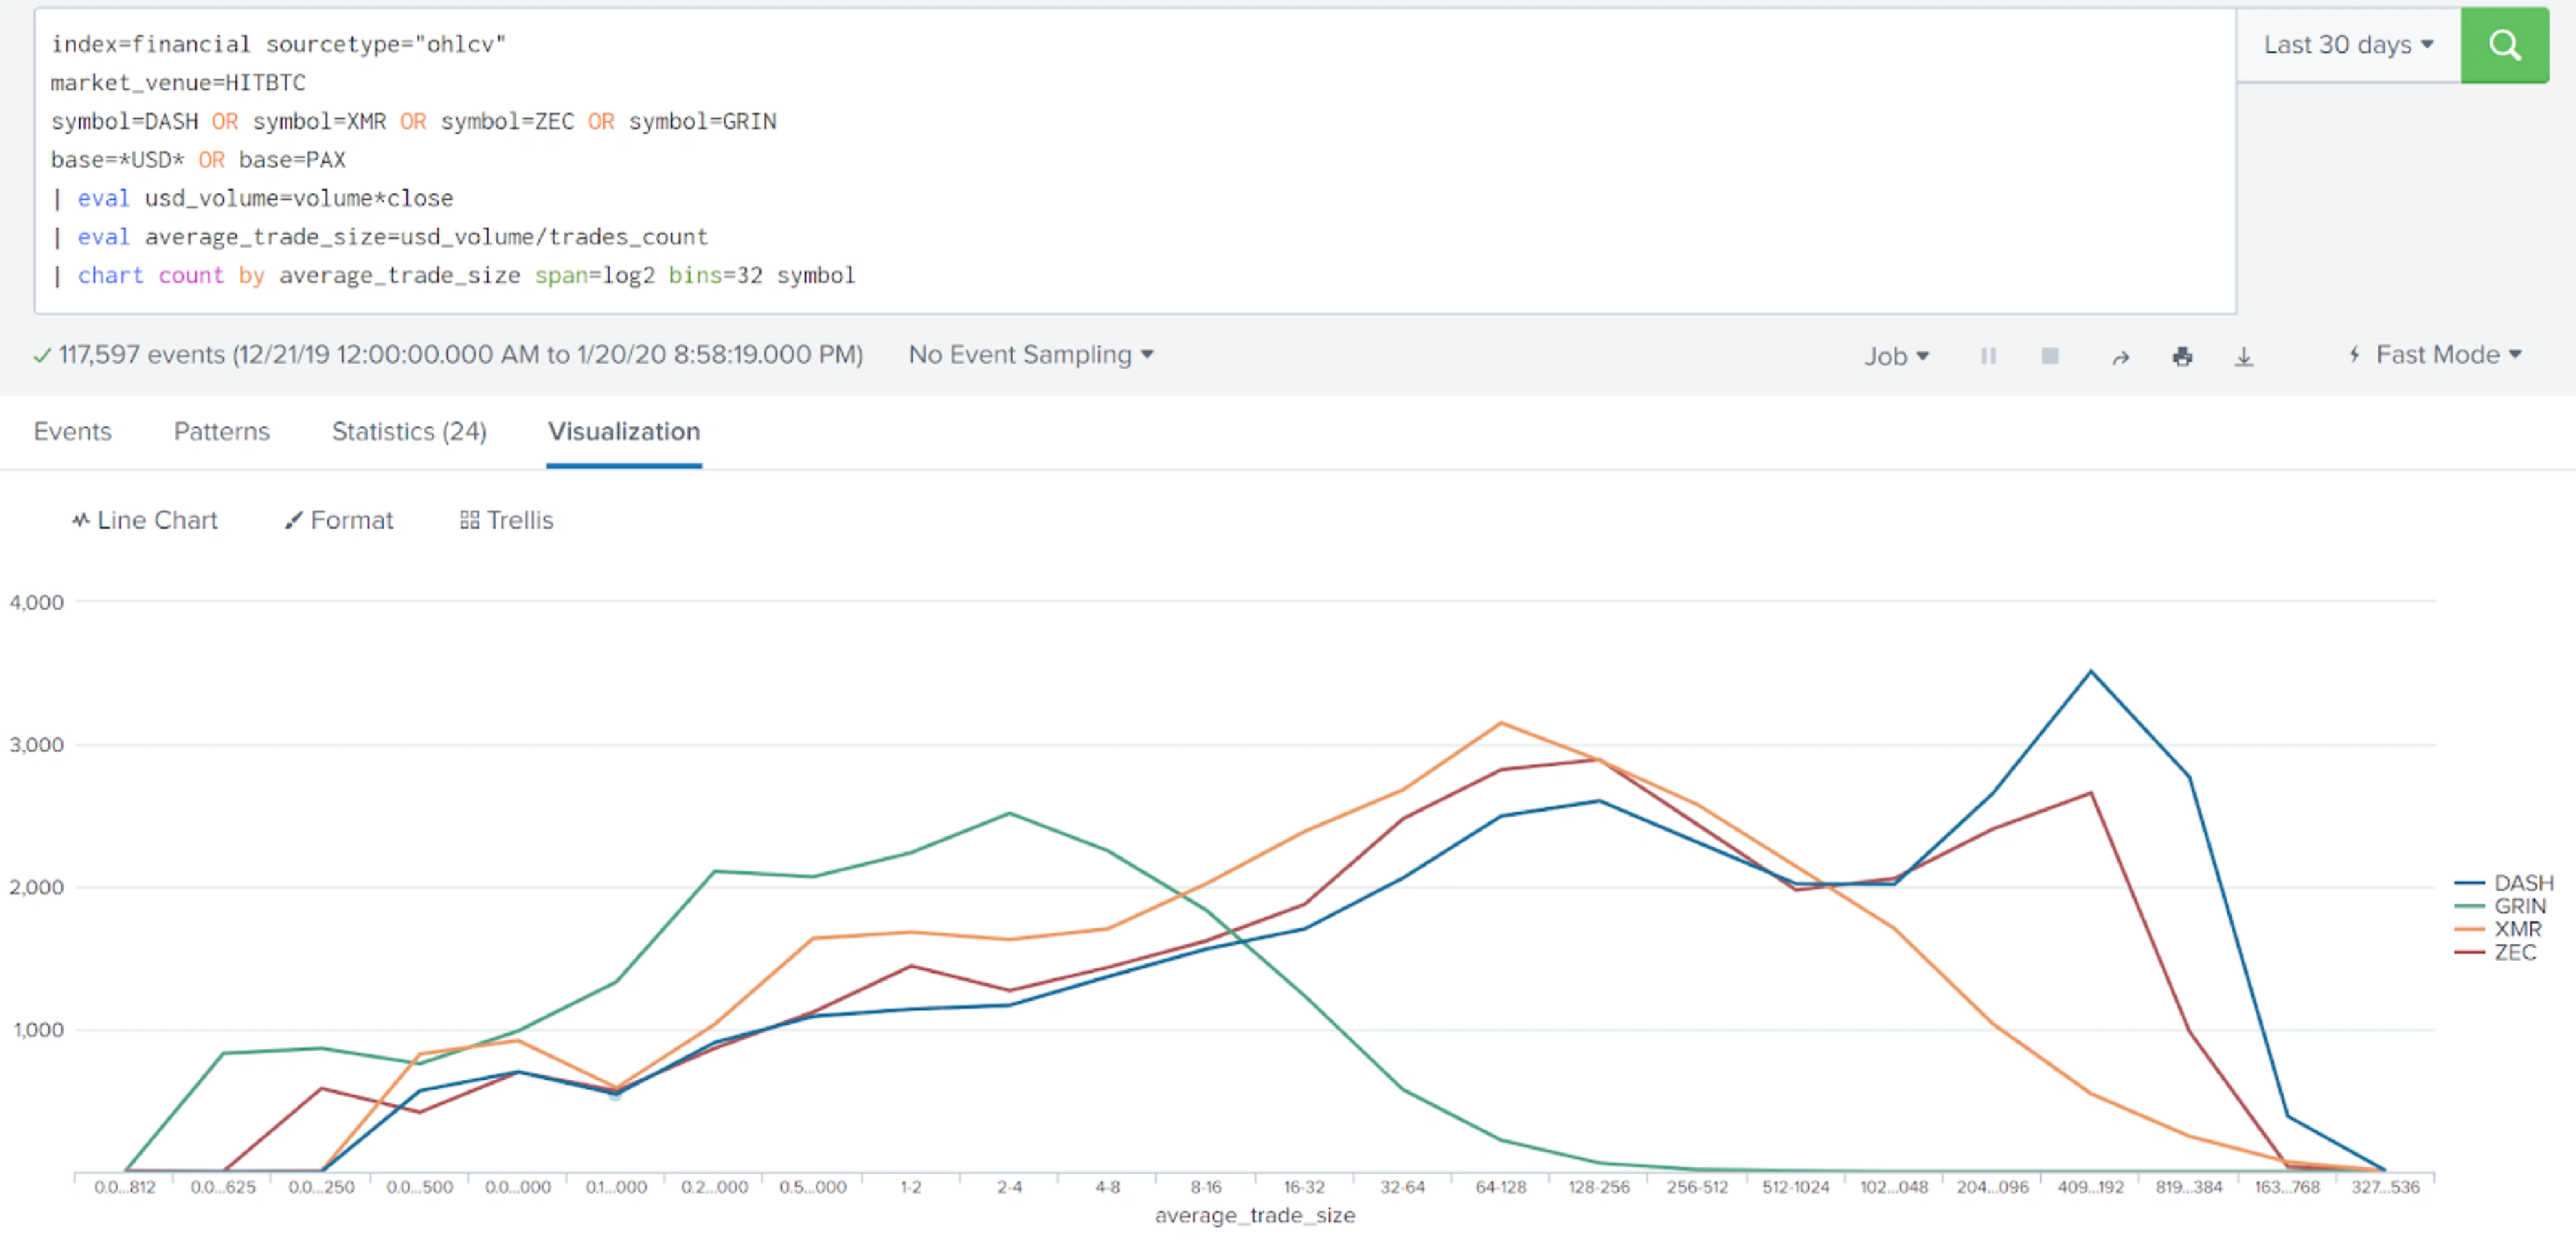This screenshot has height=1253, width=2576.
Task: Click the base=*USD* OR base=PAX line
Action: point(198,160)
